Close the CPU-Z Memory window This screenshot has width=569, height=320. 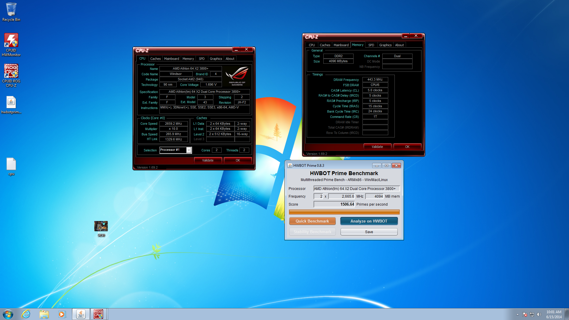tap(416, 36)
